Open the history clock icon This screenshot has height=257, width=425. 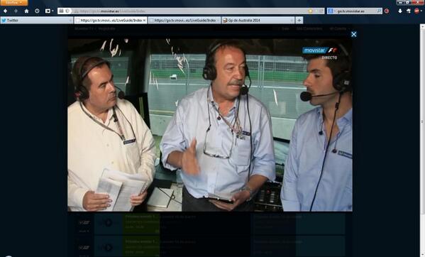pyautogui.click(x=37, y=11)
